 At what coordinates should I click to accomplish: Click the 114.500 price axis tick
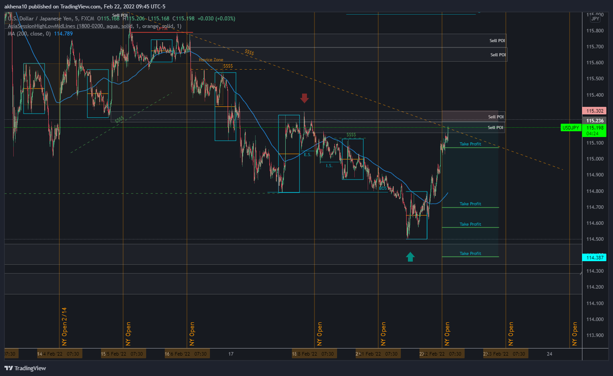click(x=594, y=239)
